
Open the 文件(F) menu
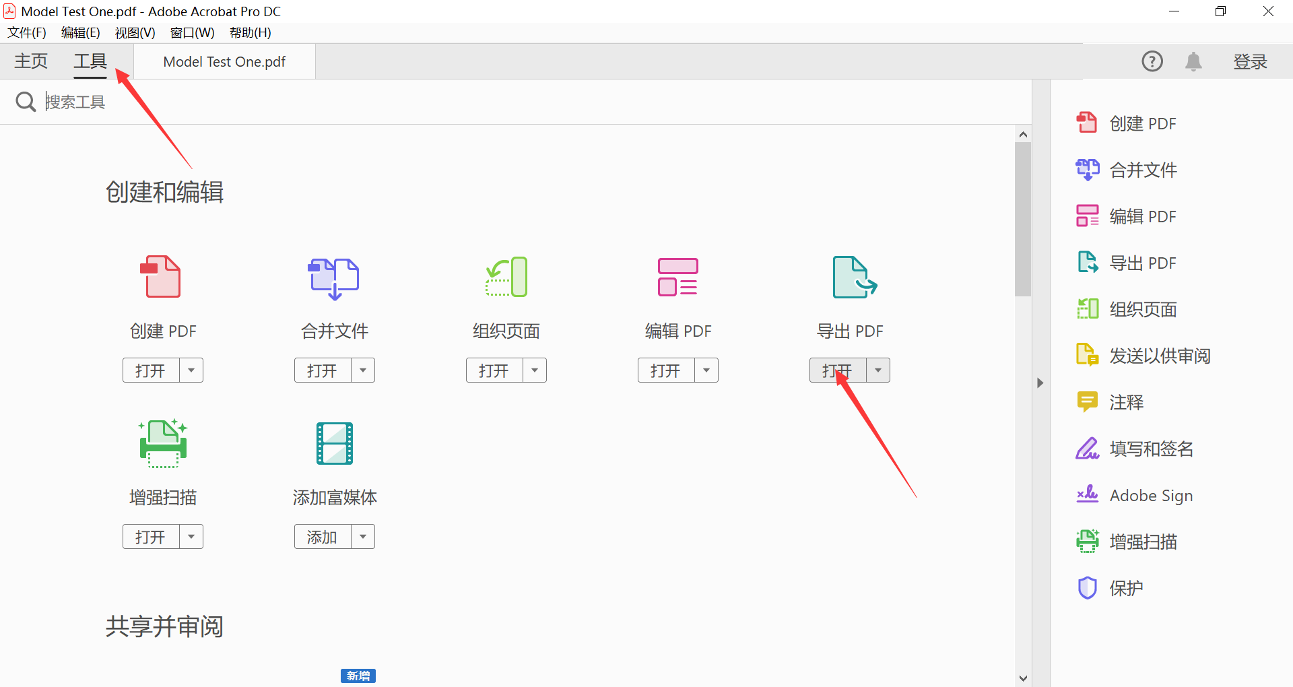pos(27,33)
